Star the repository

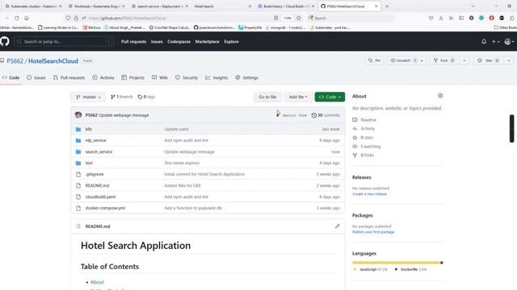pyautogui.click(x=489, y=60)
